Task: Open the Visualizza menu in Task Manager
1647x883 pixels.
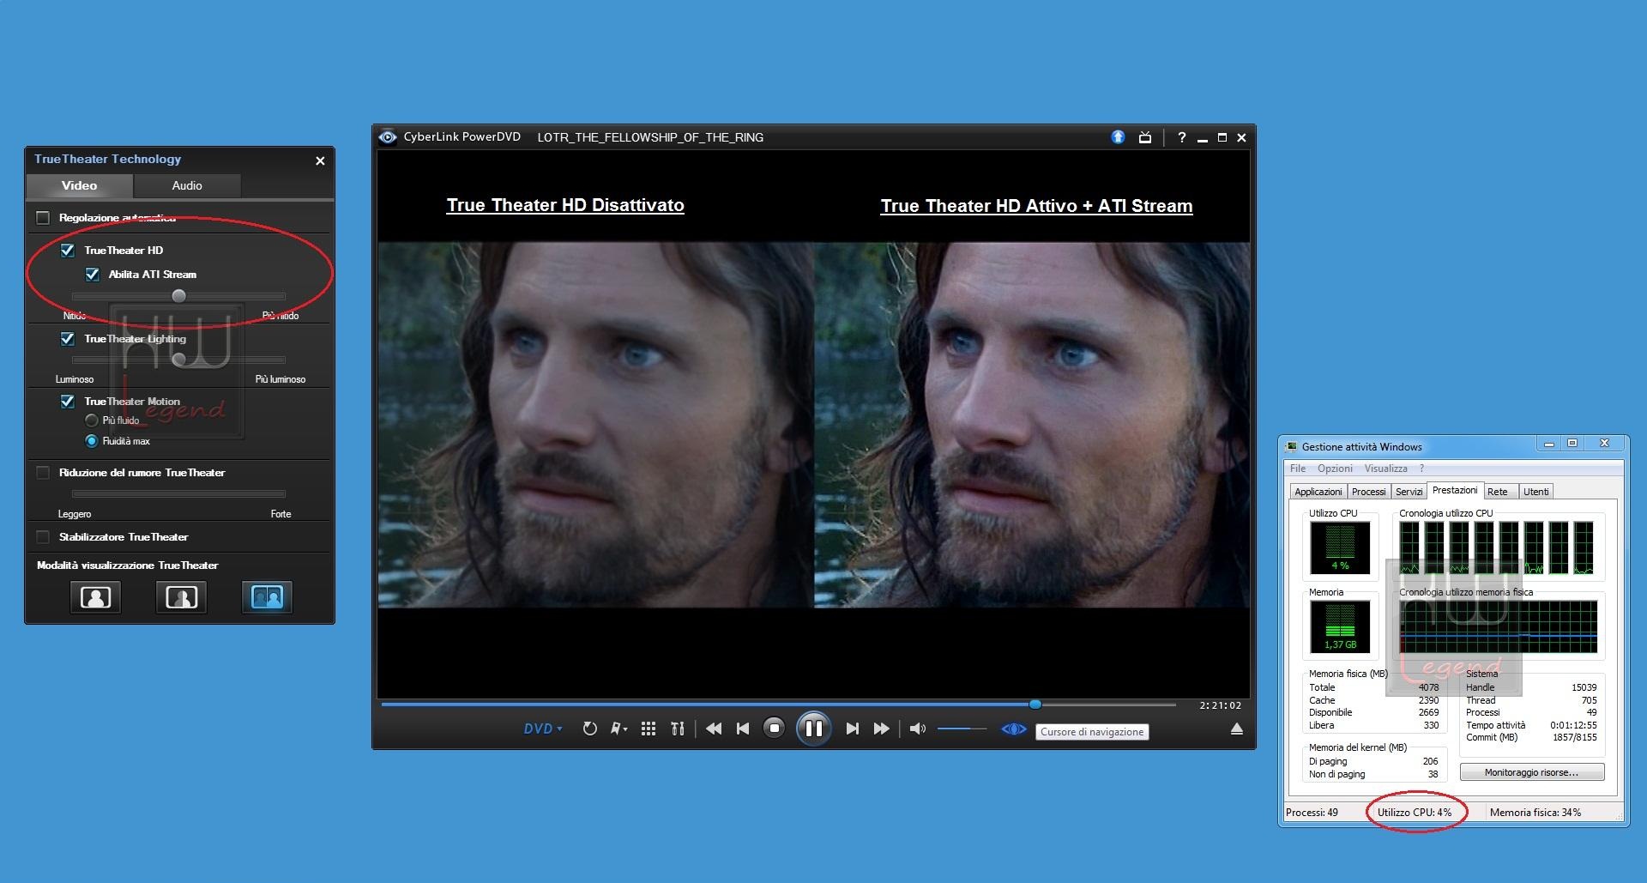Action: pyautogui.click(x=1385, y=469)
